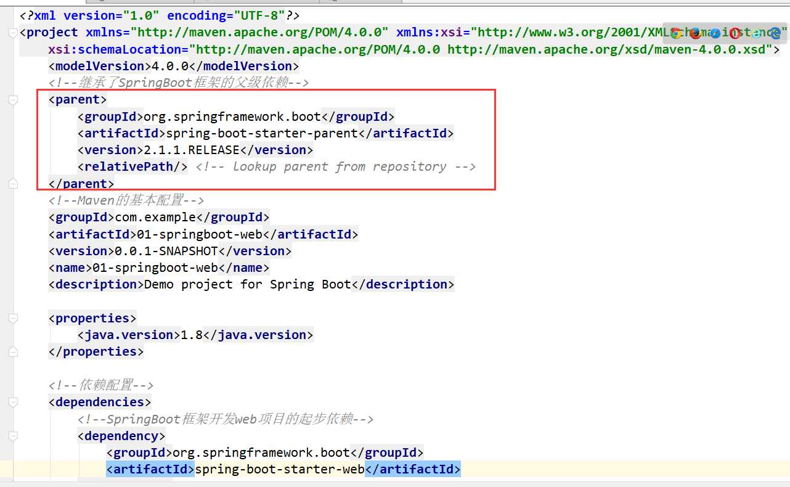790x487 pixels.
Task: Open the file in Safari browser
Action: click(x=715, y=33)
